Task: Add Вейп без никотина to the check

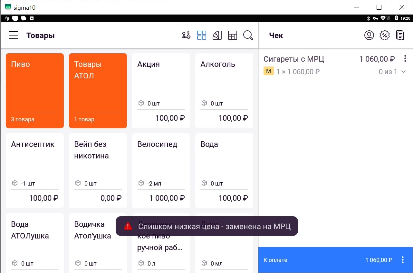Action: coord(98,171)
